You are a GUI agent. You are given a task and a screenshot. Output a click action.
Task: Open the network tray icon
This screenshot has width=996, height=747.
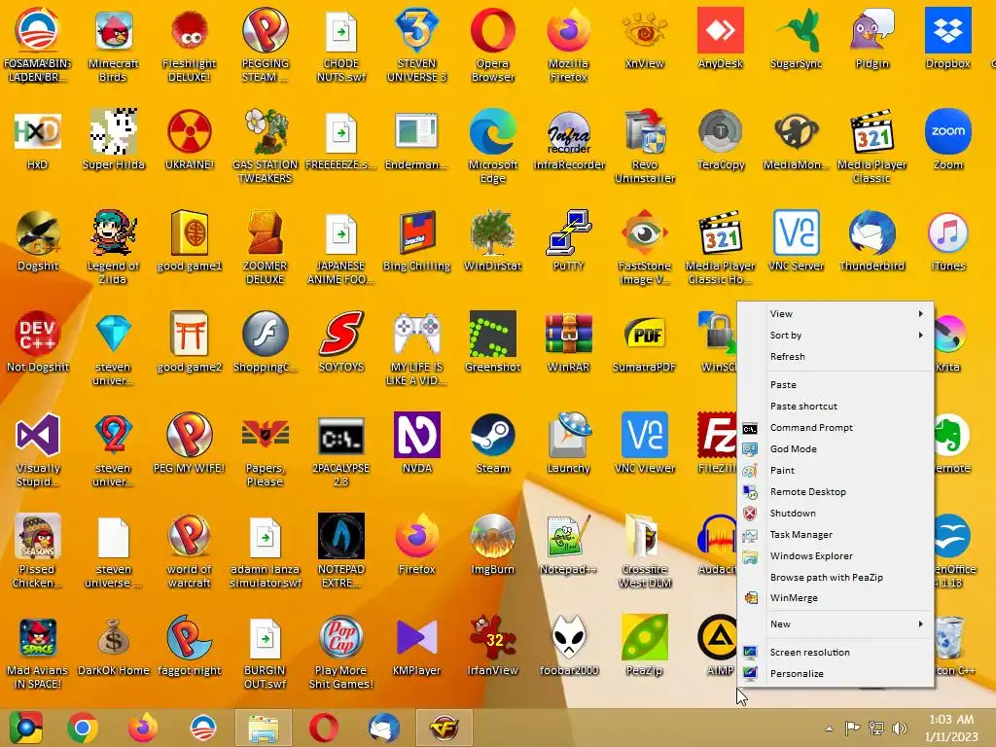876,729
